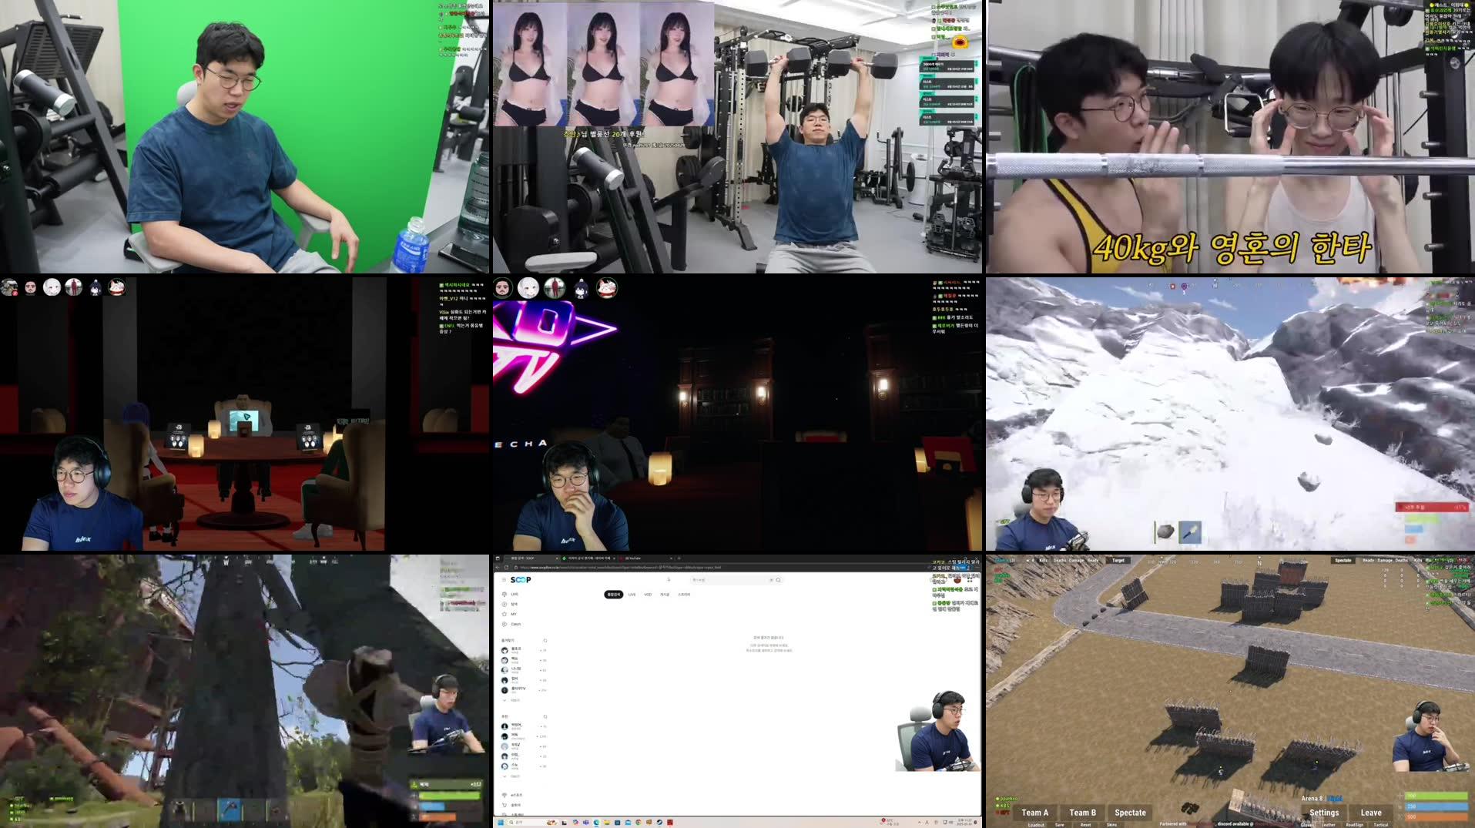Viewport: 1475px width, 828px height.
Task: Open the Loadout option under Team A
Action: click(1036, 825)
